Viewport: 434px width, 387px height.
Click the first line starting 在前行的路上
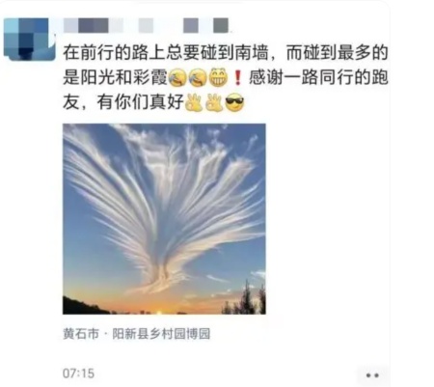[226, 53]
